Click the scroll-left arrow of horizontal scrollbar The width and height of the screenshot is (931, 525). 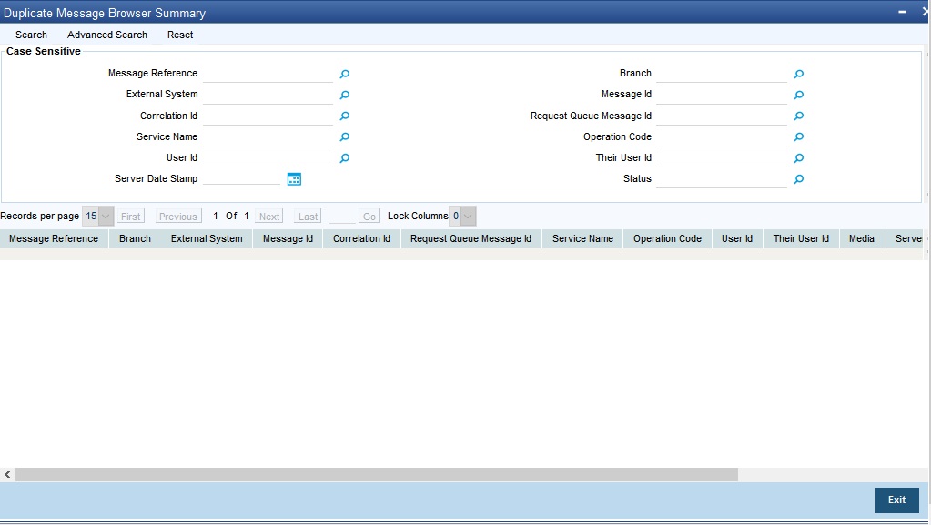pos(7,475)
